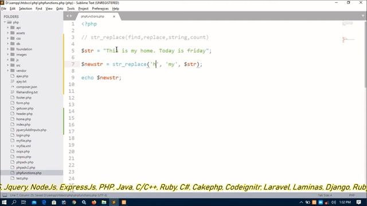Open getuser.php in the sidebar
The image size is (367, 206).
point(25,108)
